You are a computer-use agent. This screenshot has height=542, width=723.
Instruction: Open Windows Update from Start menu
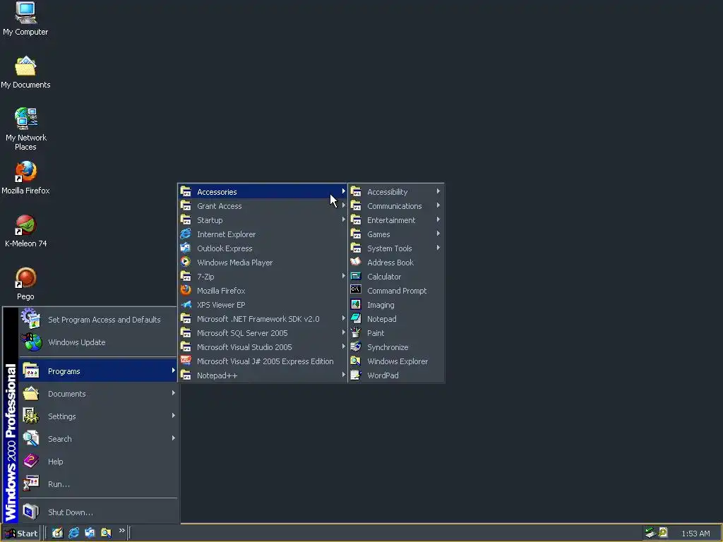click(97, 342)
